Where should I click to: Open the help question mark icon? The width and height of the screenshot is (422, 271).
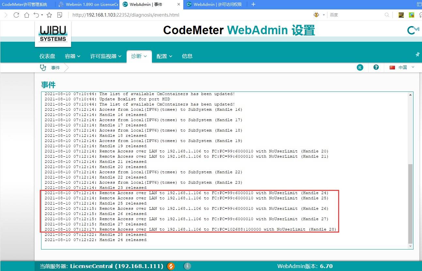point(376,67)
